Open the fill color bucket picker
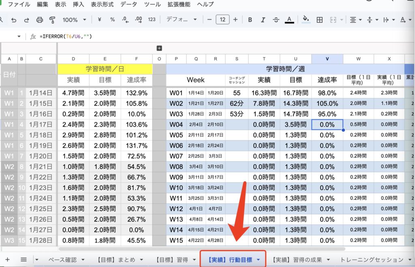 tap(306, 20)
